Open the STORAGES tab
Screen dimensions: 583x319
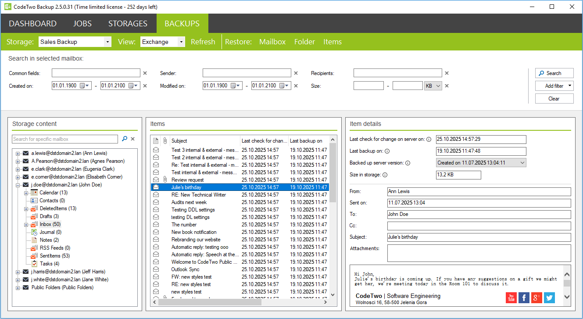tap(128, 23)
